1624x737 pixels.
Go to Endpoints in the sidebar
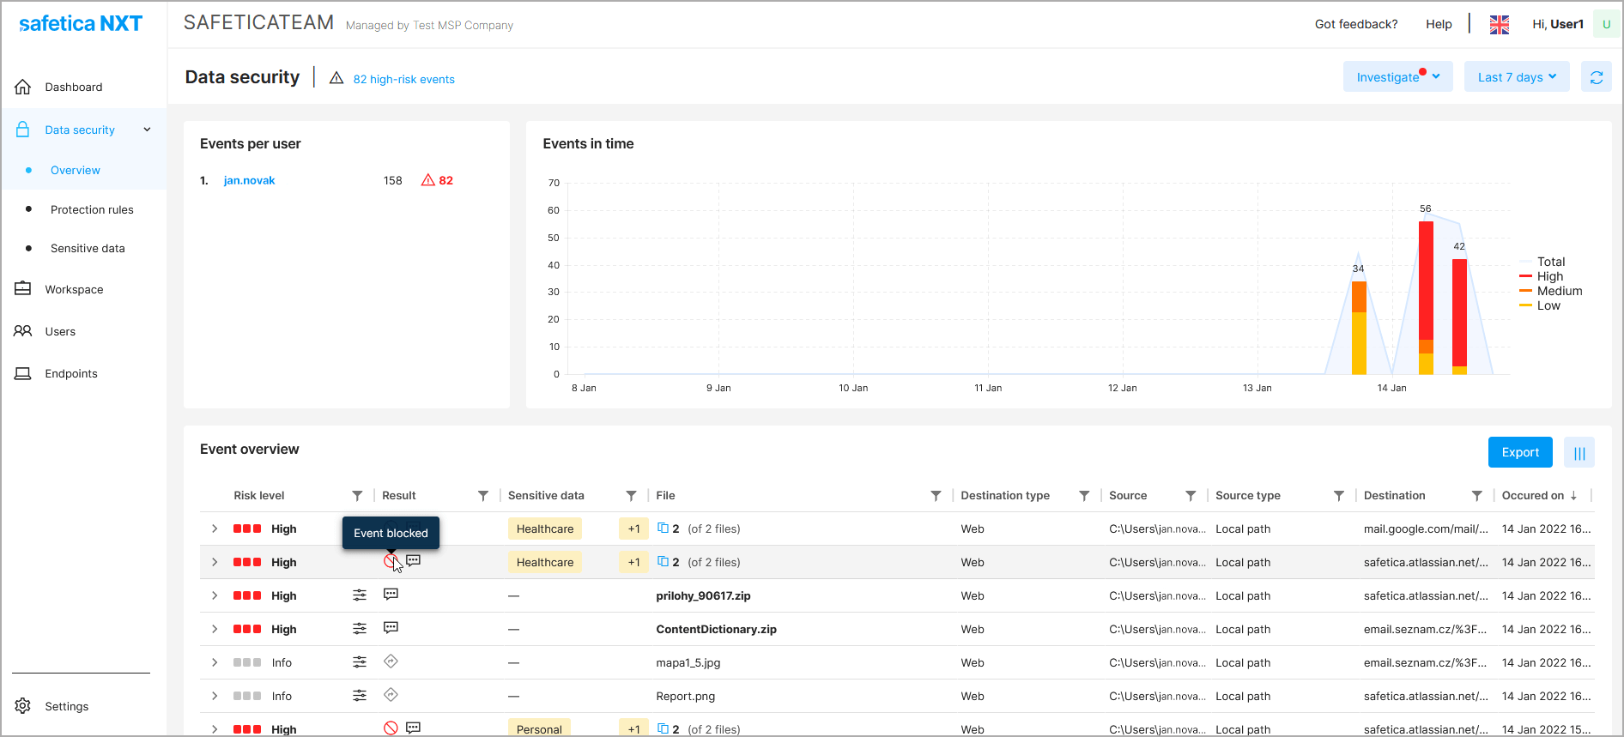click(71, 373)
